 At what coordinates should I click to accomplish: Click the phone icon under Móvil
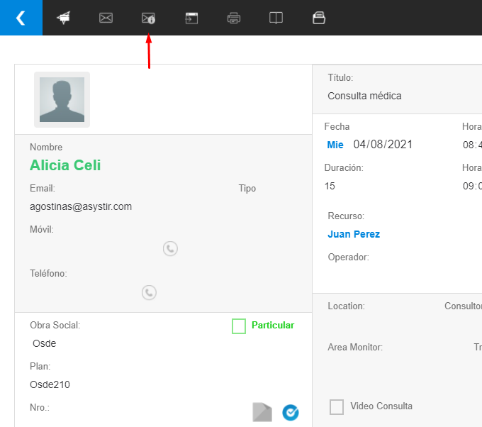click(x=170, y=248)
